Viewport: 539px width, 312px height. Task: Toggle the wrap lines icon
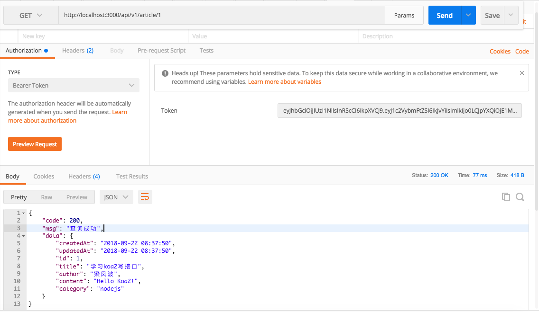tap(145, 197)
